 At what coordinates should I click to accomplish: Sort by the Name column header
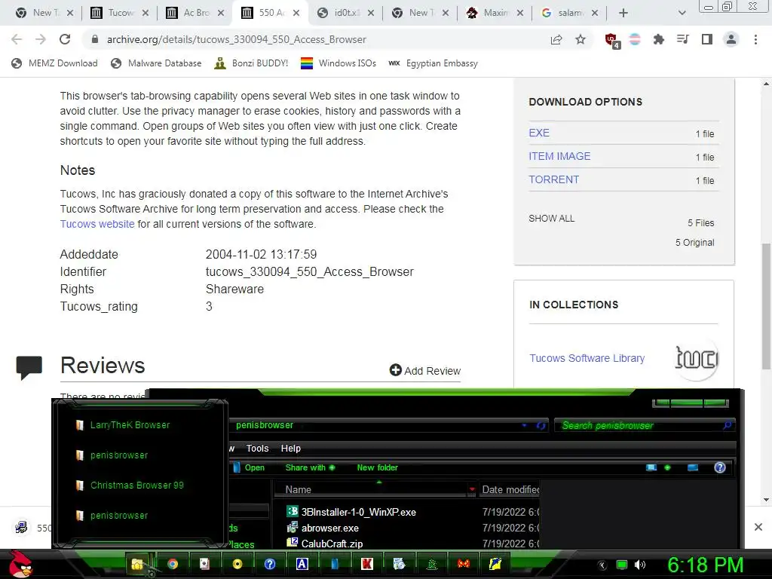[x=375, y=489]
